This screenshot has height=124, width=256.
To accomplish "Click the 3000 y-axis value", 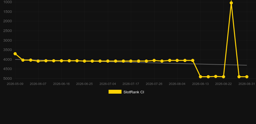I will tap(7, 40).
